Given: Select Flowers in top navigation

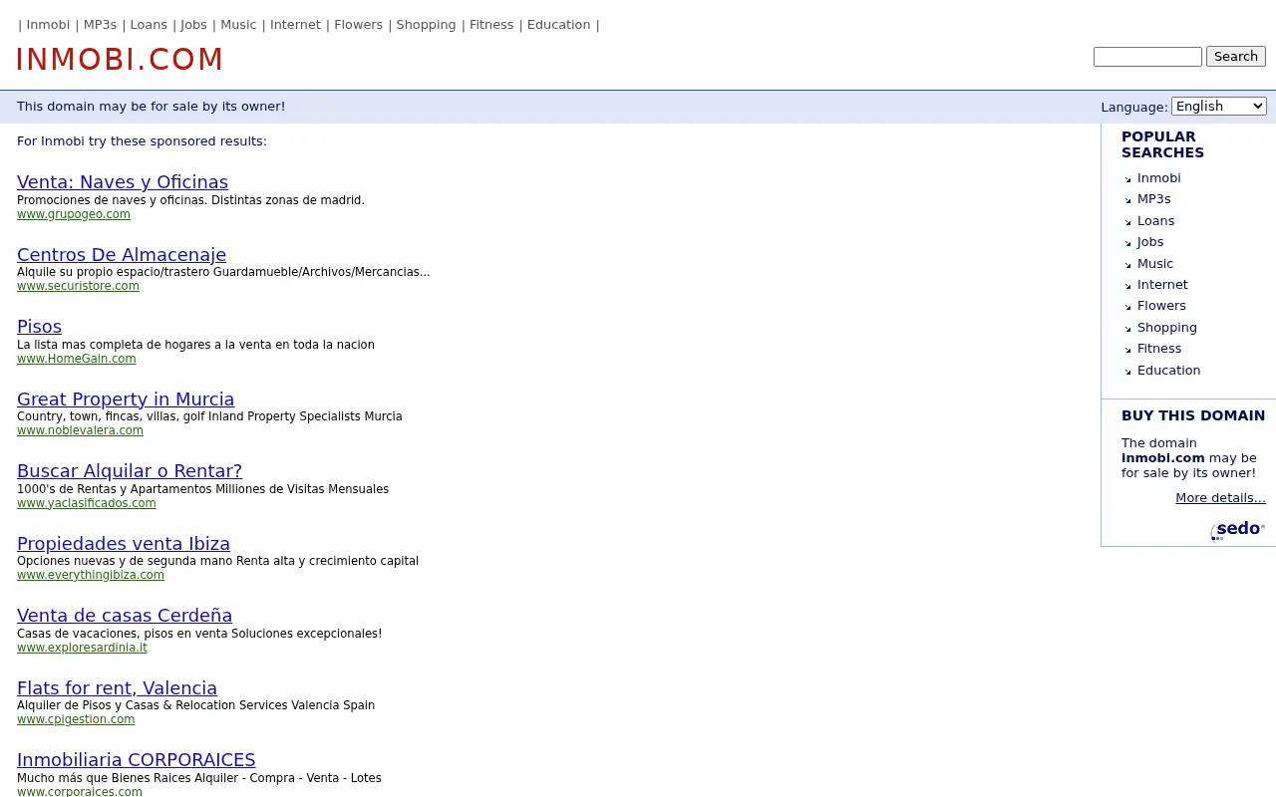Looking at the screenshot, I should [358, 25].
